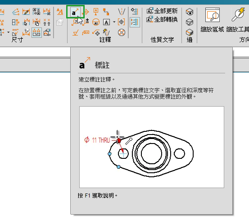Screen dimensions: 249x220
Task: Click the 全部轉換 button
Action: coord(162,19)
